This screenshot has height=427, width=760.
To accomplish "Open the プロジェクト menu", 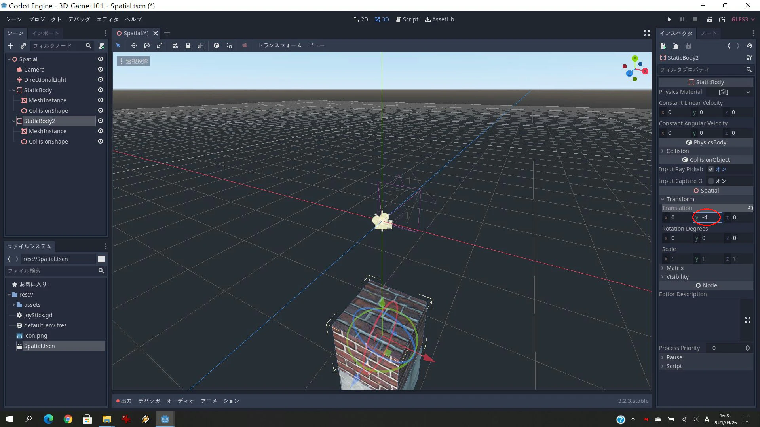I will click(45, 19).
